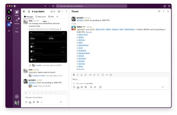Open channel more-options menu
The height and width of the screenshot is (115, 177).
[x=66, y=11]
